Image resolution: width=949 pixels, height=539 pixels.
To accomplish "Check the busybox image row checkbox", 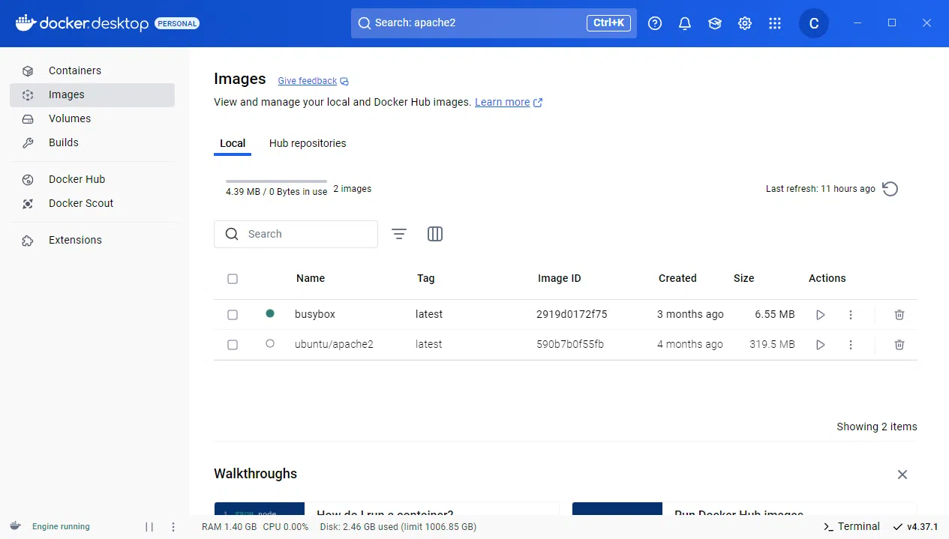I will [x=233, y=314].
